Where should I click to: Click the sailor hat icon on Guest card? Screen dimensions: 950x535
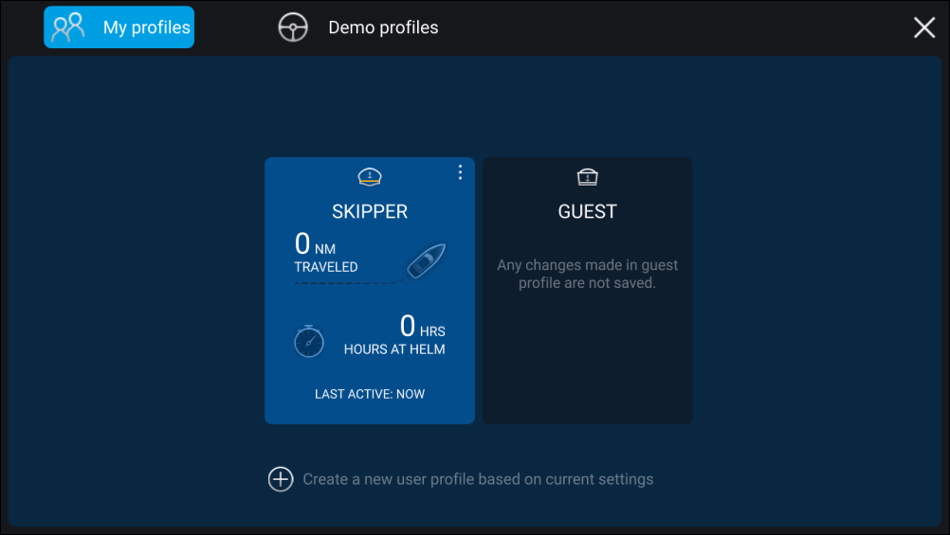pos(587,177)
